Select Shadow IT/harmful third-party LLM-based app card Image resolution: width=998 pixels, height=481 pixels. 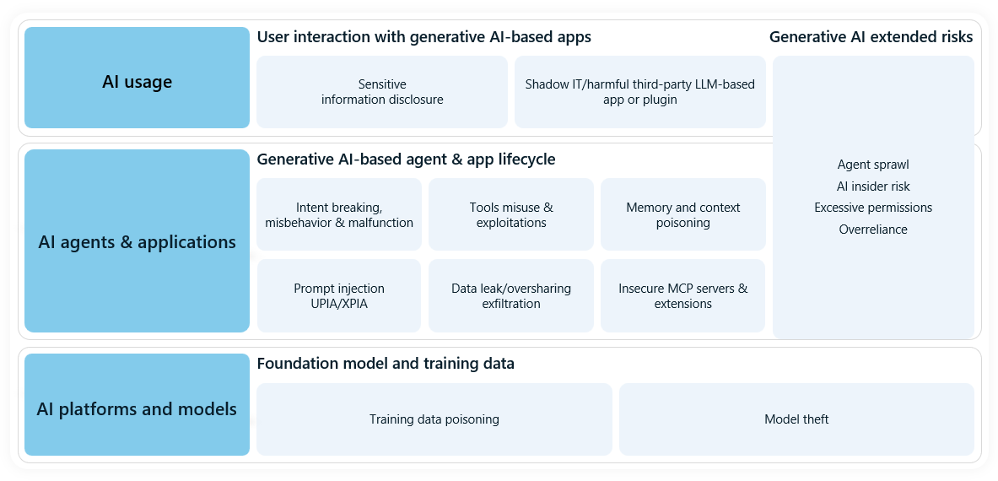pos(640,92)
